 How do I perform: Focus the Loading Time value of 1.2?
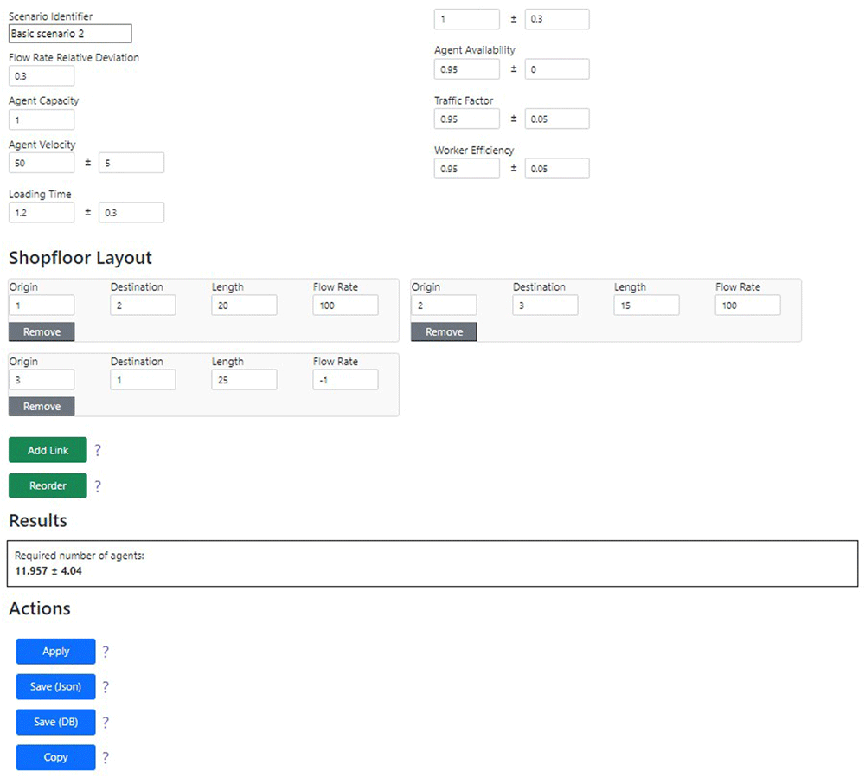click(42, 212)
